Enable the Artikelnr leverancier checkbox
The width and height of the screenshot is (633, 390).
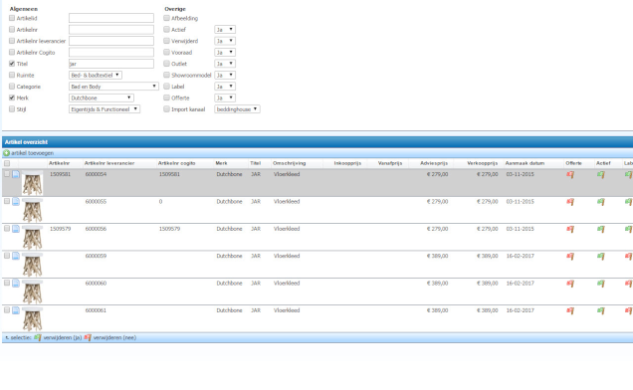12,41
